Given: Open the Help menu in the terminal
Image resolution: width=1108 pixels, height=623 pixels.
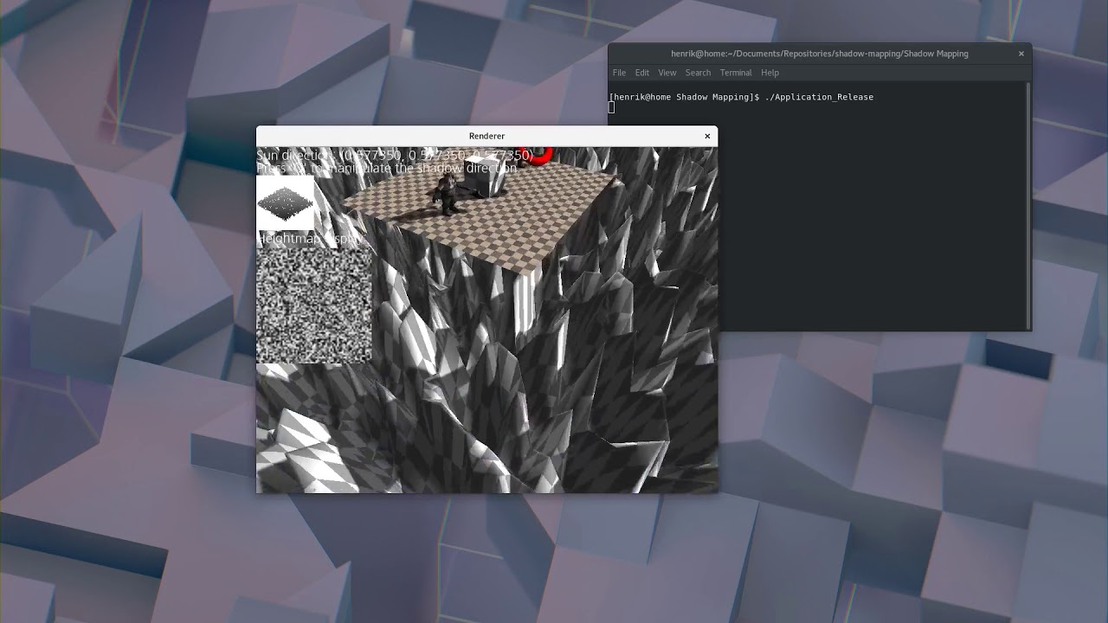Looking at the screenshot, I should [770, 73].
